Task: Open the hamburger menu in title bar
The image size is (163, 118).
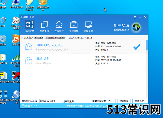Action: pyautogui.click(x=135, y=17)
